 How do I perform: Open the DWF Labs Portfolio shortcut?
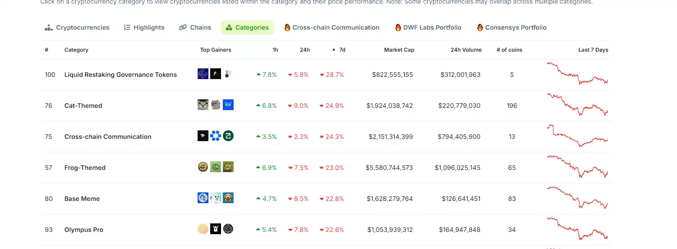click(x=428, y=27)
